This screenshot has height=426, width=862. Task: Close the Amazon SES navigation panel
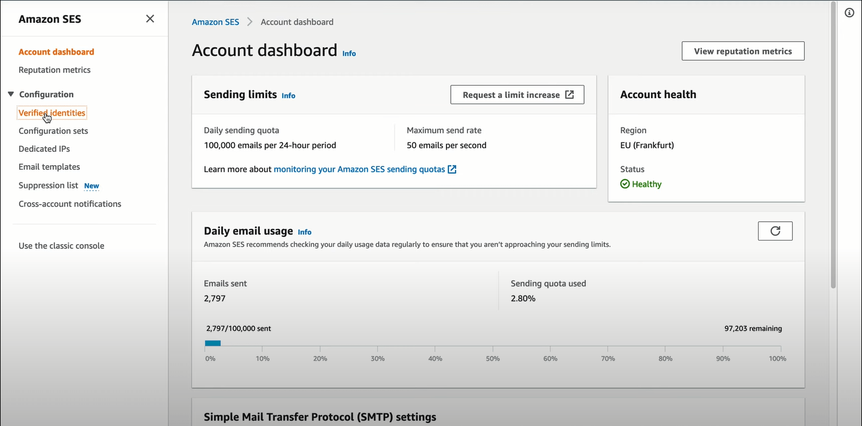point(150,19)
